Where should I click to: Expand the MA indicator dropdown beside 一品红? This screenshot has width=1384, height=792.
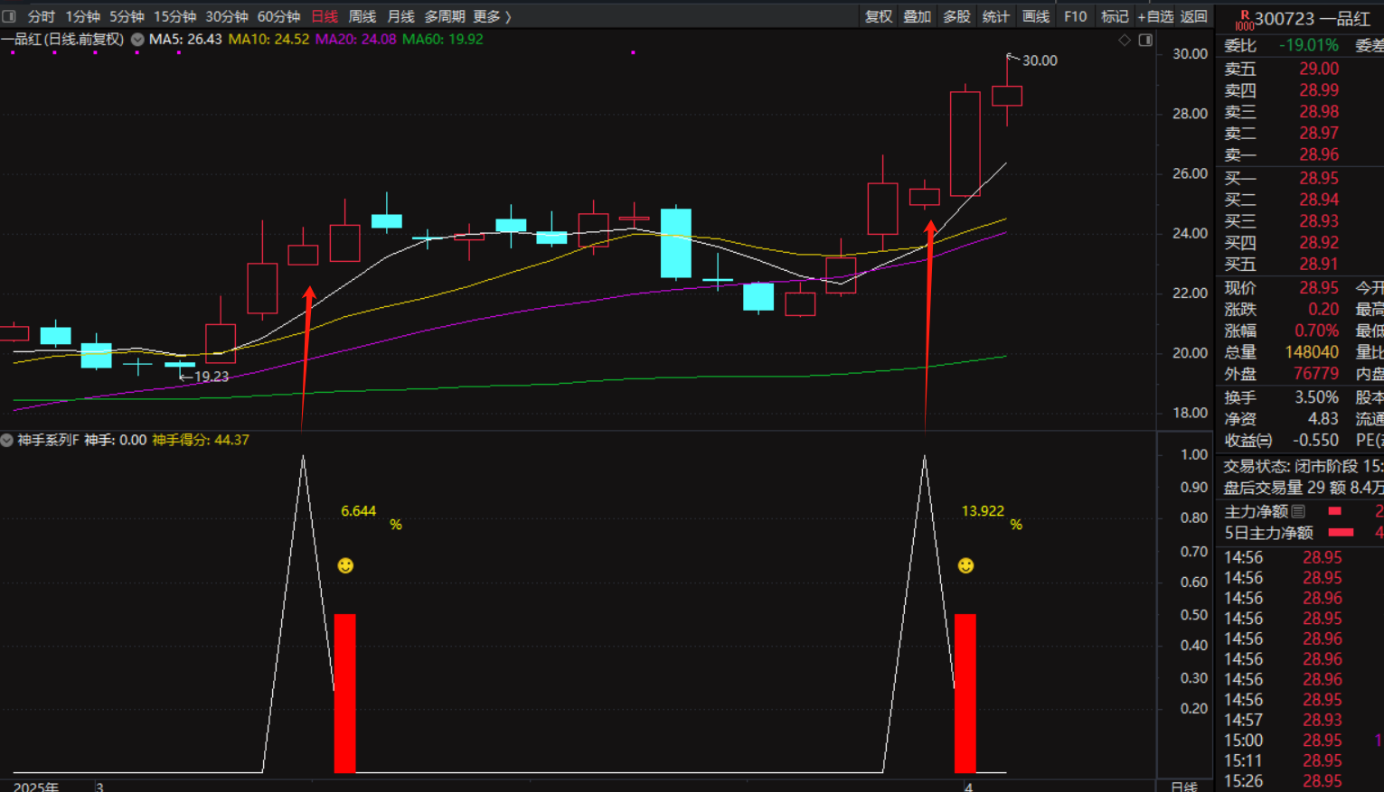tap(137, 40)
